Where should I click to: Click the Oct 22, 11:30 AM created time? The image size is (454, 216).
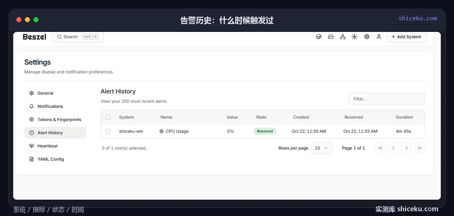click(309, 131)
